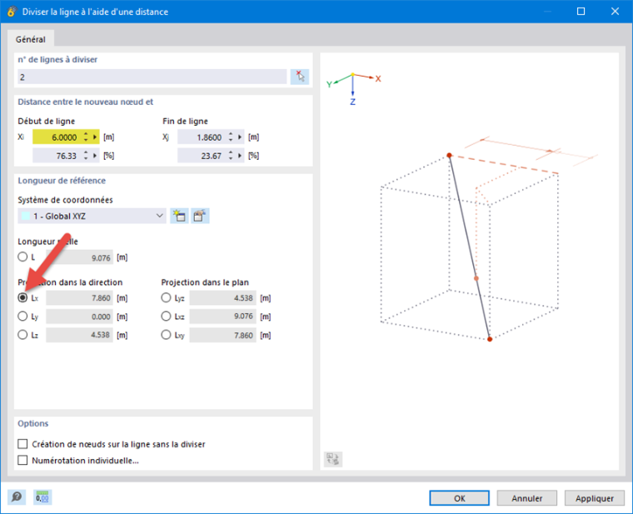
Task: Click the L length value 9.076
Action: pyautogui.click(x=79, y=257)
